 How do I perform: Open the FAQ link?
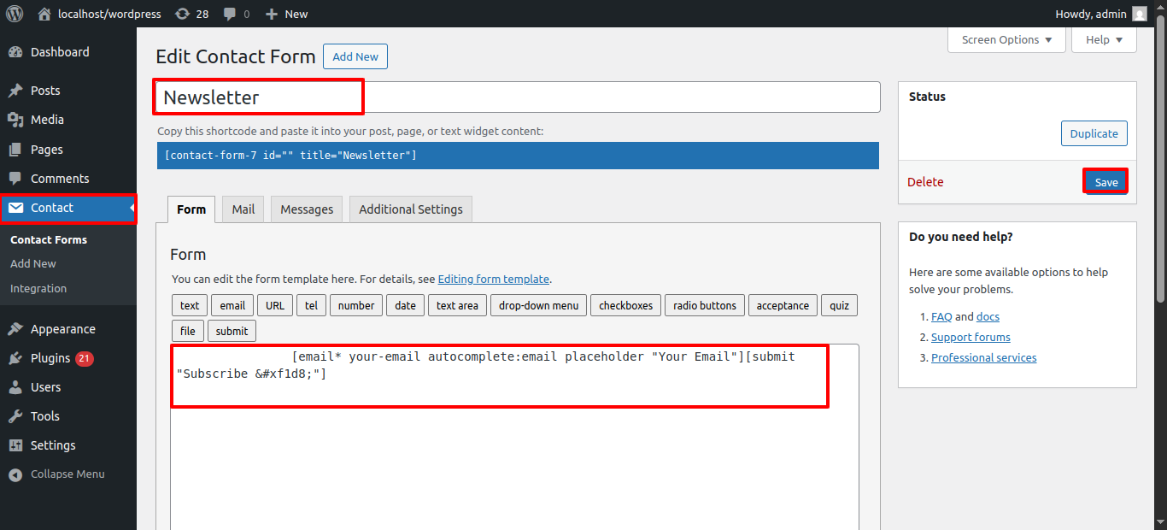click(941, 316)
